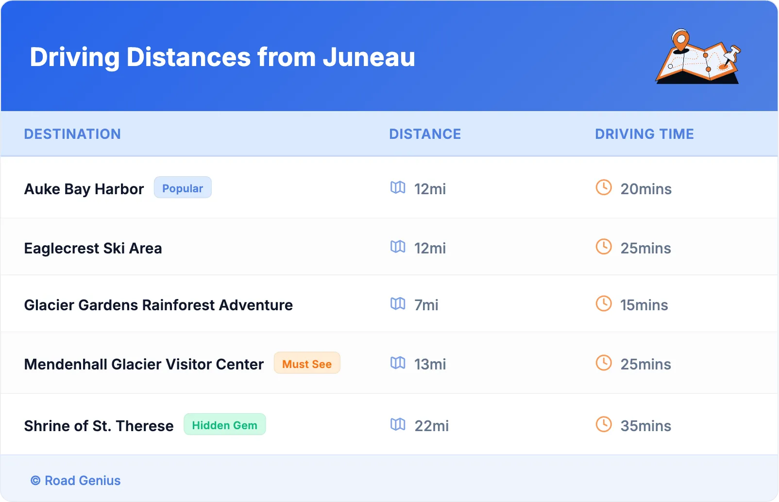Click the map icon next to 13mi
Viewport: 779px width, 502px height.
point(398,363)
